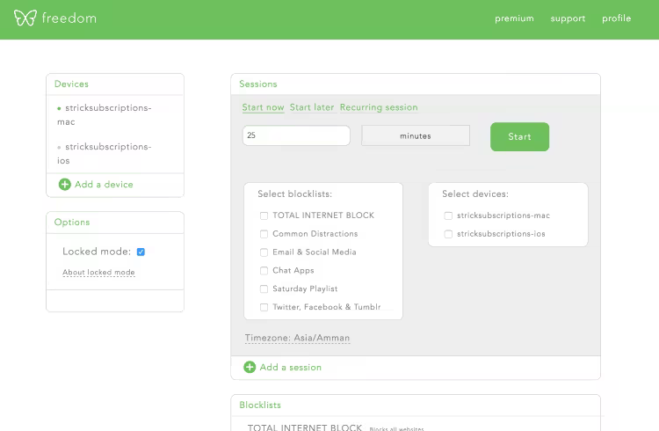Click green plus icon for Add a session
Screen dimensions: 659x431
point(250,368)
